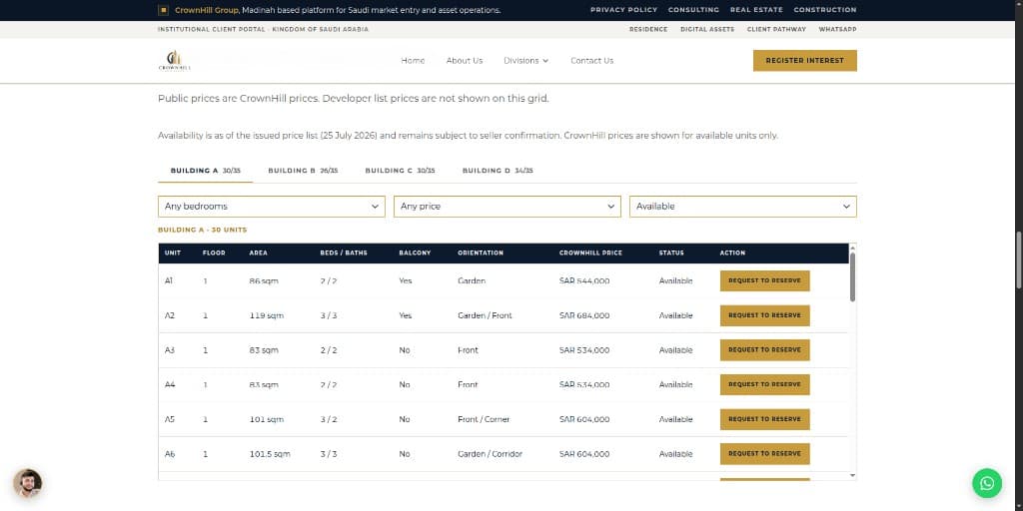Click the CrownHill Price column header
Image resolution: width=1023 pixels, height=511 pixels.
(590, 253)
